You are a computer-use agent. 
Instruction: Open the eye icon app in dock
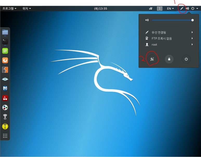(x=5, y=79)
